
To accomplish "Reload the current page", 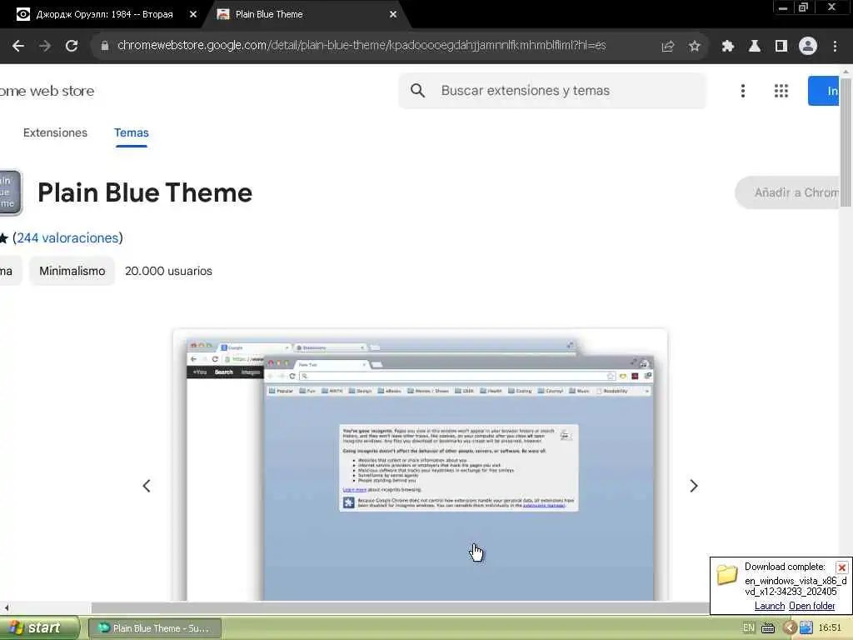I will point(72,46).
